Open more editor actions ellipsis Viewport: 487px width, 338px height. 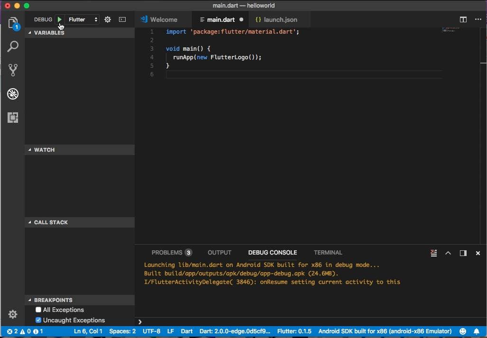pyautogui.click(x=478, y=19)
